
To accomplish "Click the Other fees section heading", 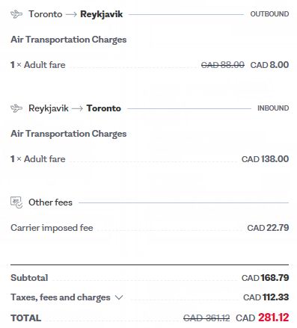I will pos(50,202).
